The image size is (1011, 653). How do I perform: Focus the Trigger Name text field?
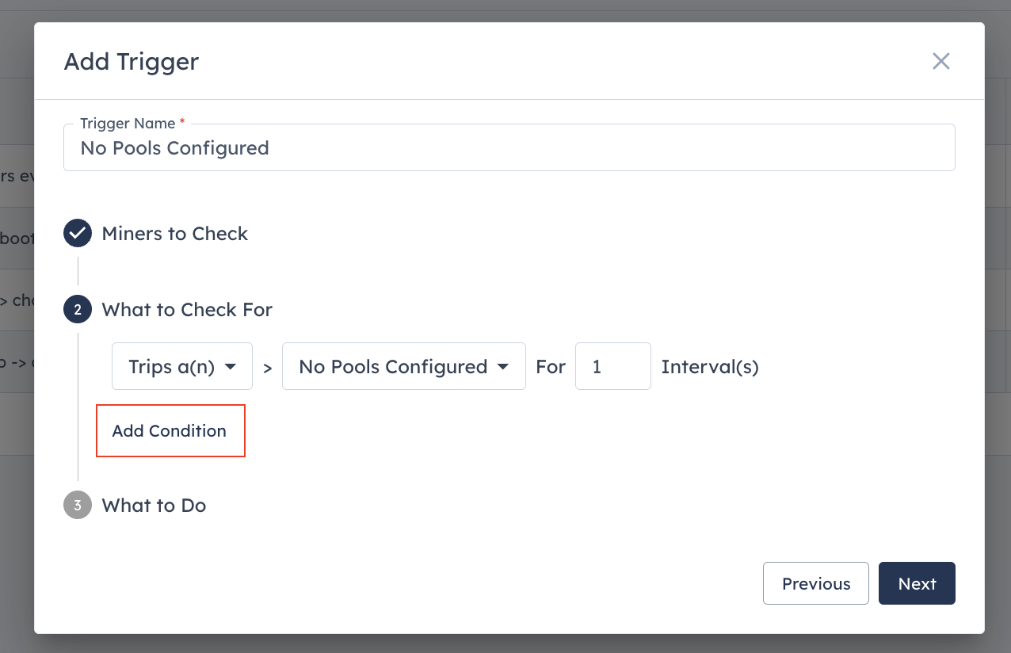(x=509, y=147)
